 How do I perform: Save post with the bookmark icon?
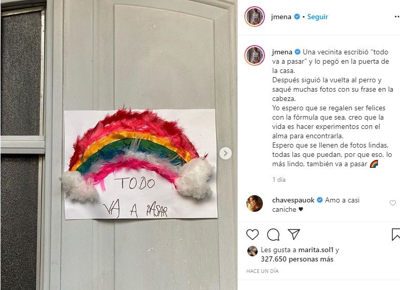pyautogui.click(x=396, y=235)
